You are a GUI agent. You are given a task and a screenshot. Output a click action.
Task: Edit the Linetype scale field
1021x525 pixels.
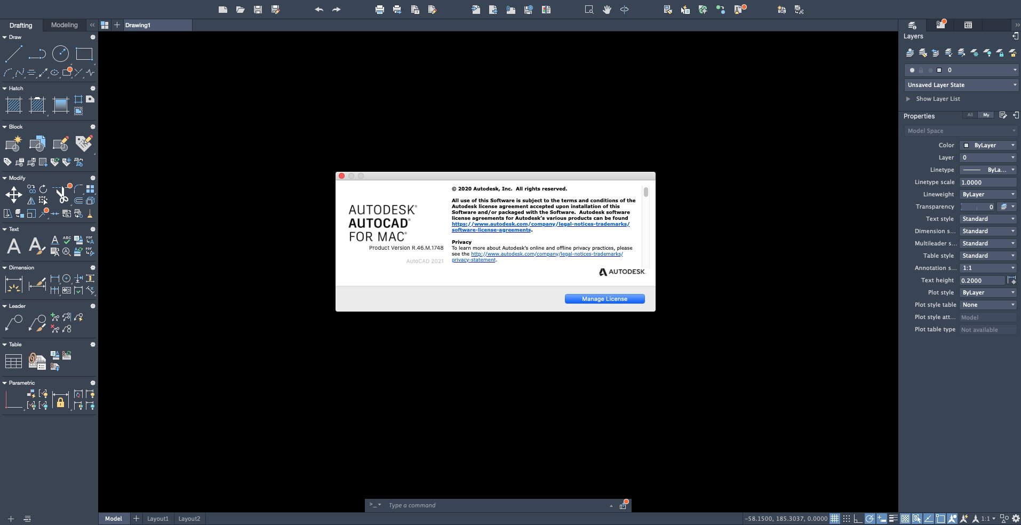point(988,182)
